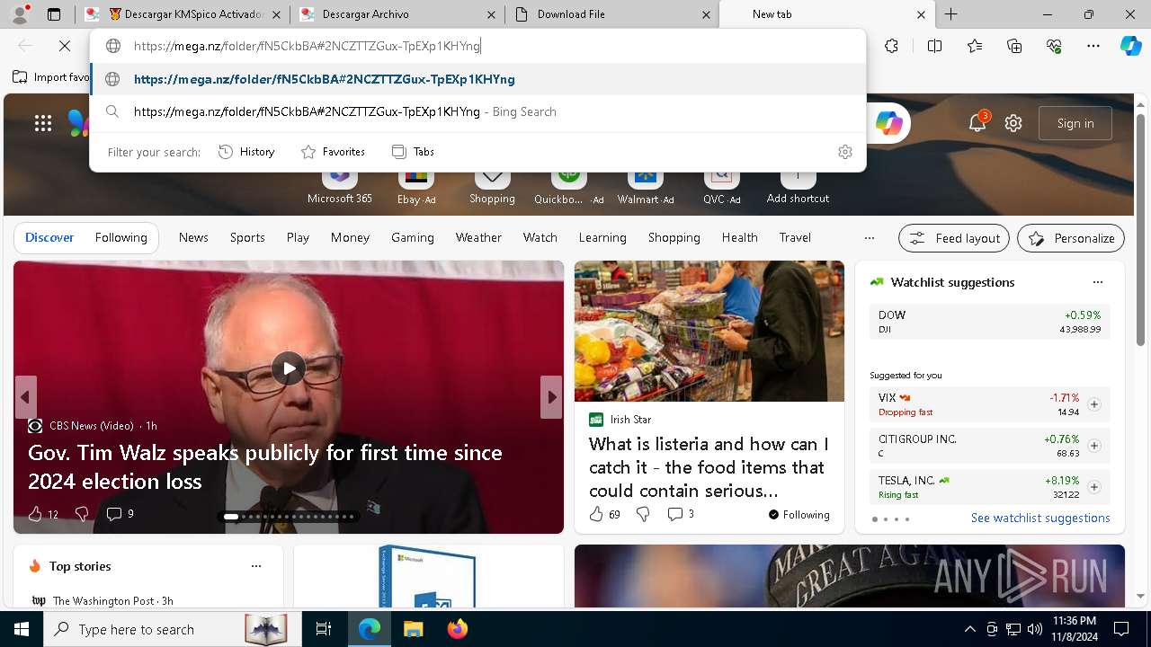This screenshot has height=647, width=1151.
Task: Open address bar search settings gear
Action: pyautogui.click(x=844, y=152)
